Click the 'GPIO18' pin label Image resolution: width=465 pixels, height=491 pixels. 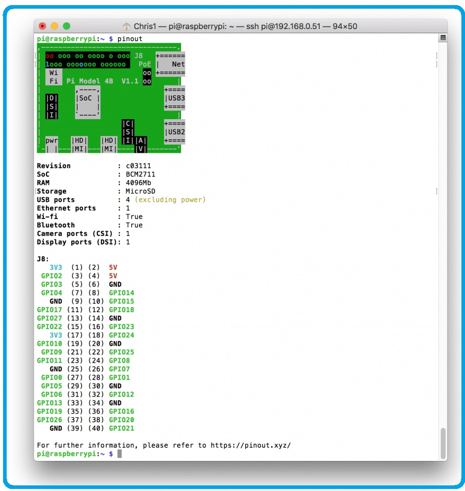121,309
